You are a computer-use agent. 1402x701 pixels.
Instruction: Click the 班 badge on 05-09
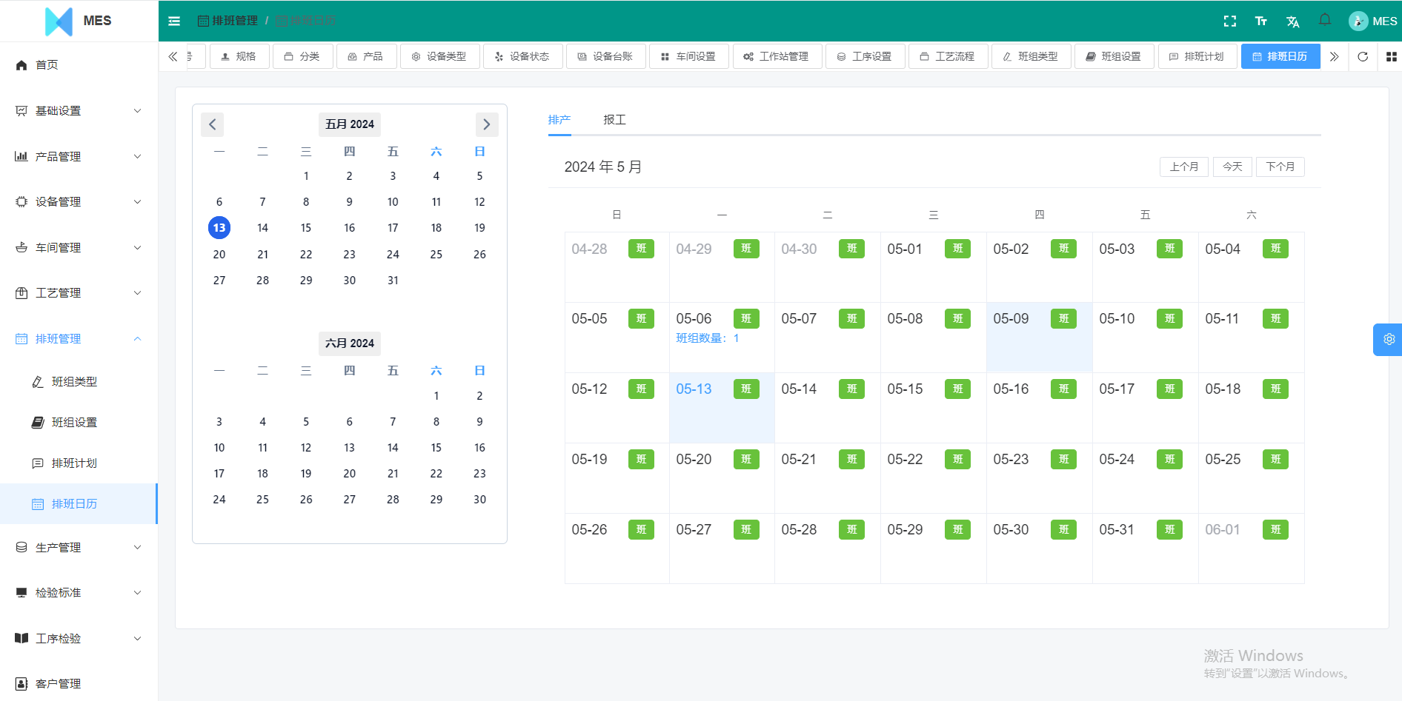click(1064, 319)
